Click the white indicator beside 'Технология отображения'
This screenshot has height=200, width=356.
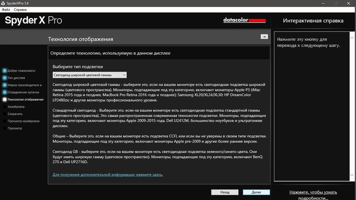click(x=5, y=99)
